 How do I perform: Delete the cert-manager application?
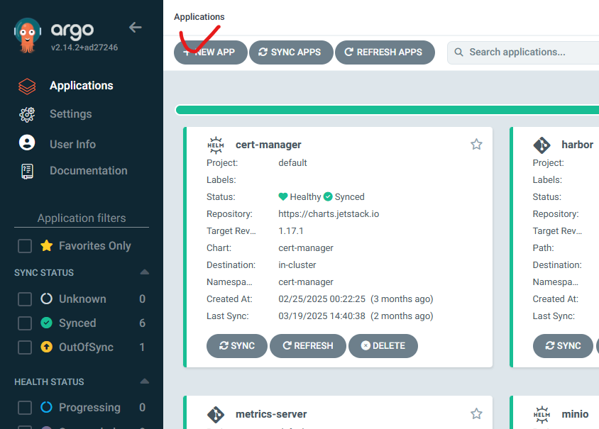click(x=383, y=346)
